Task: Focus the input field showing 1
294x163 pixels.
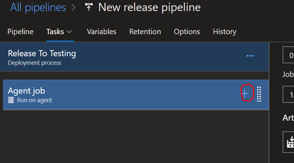Action: click(x=289, y=95)
